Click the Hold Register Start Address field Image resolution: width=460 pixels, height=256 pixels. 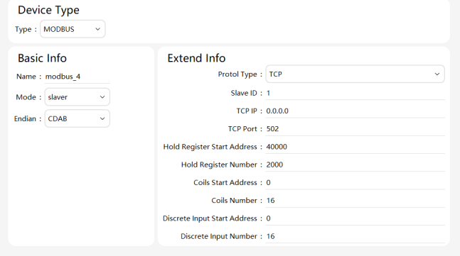[x=355, y=147]
